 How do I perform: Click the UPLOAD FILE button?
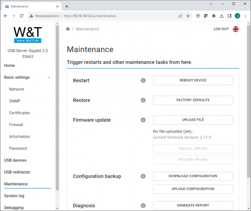tap(193, 120)
